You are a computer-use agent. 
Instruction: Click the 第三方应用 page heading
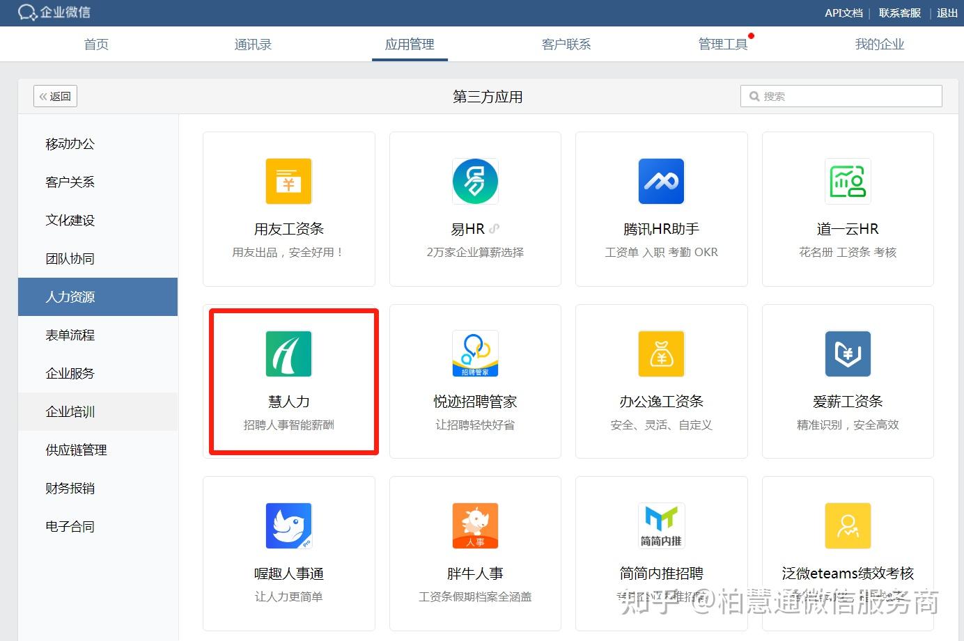[x=488, y=97]
